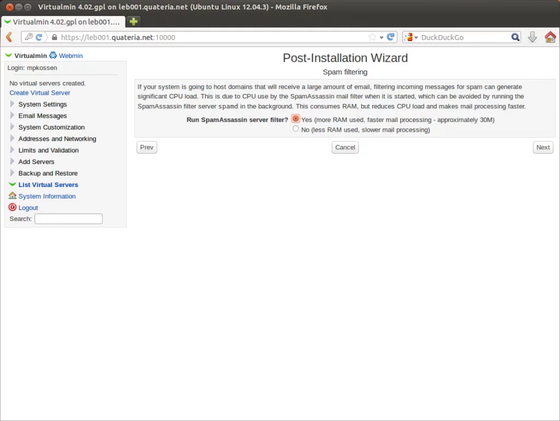Open System Settings menu entry
The height and width of the screenshot is (421, 560).
[43, 104]
